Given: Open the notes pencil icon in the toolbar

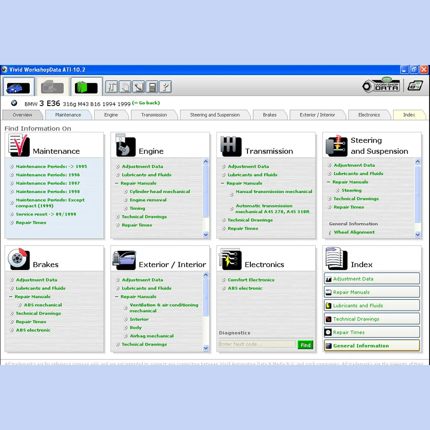Looking at the screenshot, I should pyautogui.click(x=138, y=86).
